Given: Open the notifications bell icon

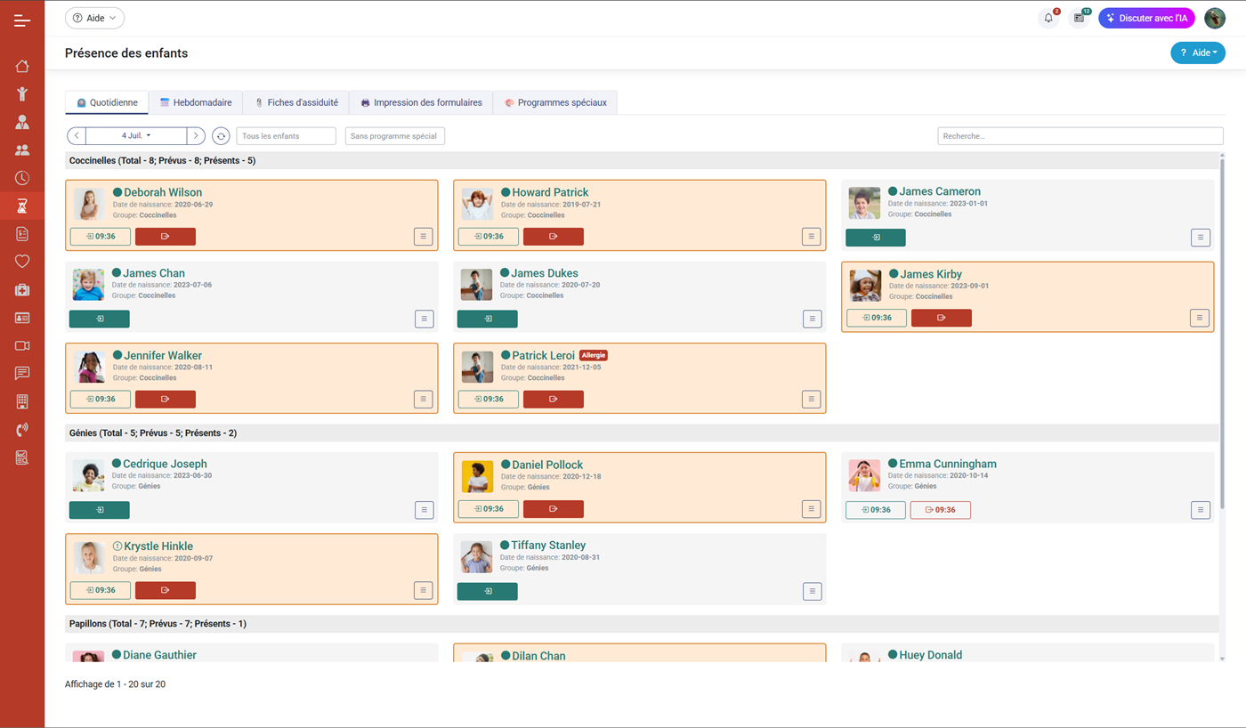Looking at the screenshot, I should point(1048,18).
